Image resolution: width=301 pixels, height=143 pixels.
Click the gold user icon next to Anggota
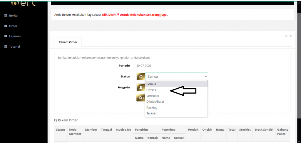[x=141, y=87]
